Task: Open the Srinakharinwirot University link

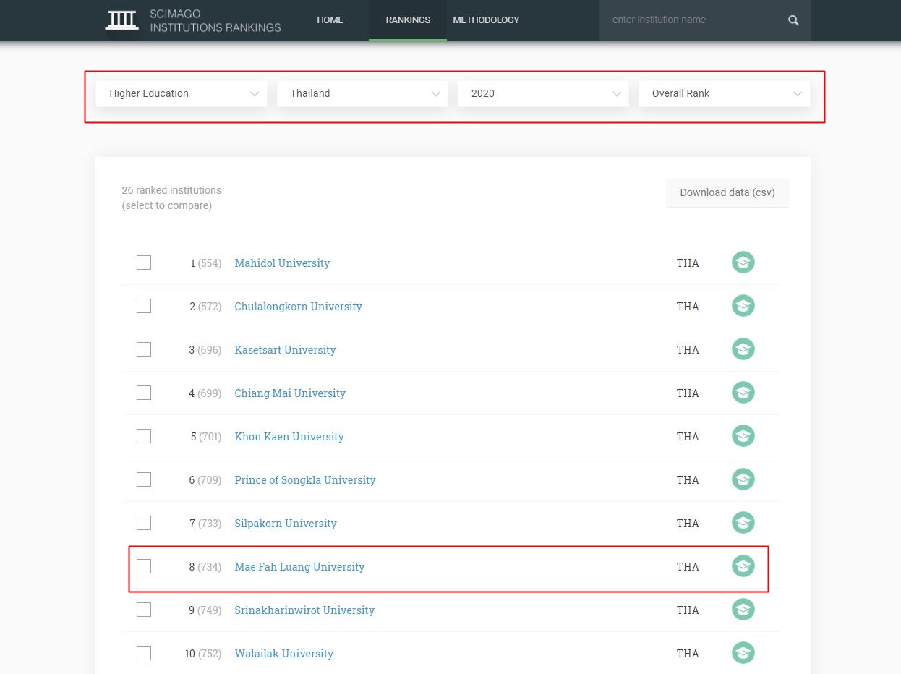Action: point(304,610)
